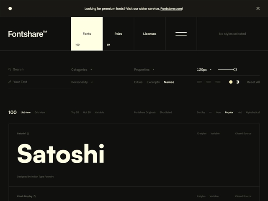The height and width of the screenshot is (201, 268).
Task: Open the Clash Display font name
Action: [x=25, y=196]
